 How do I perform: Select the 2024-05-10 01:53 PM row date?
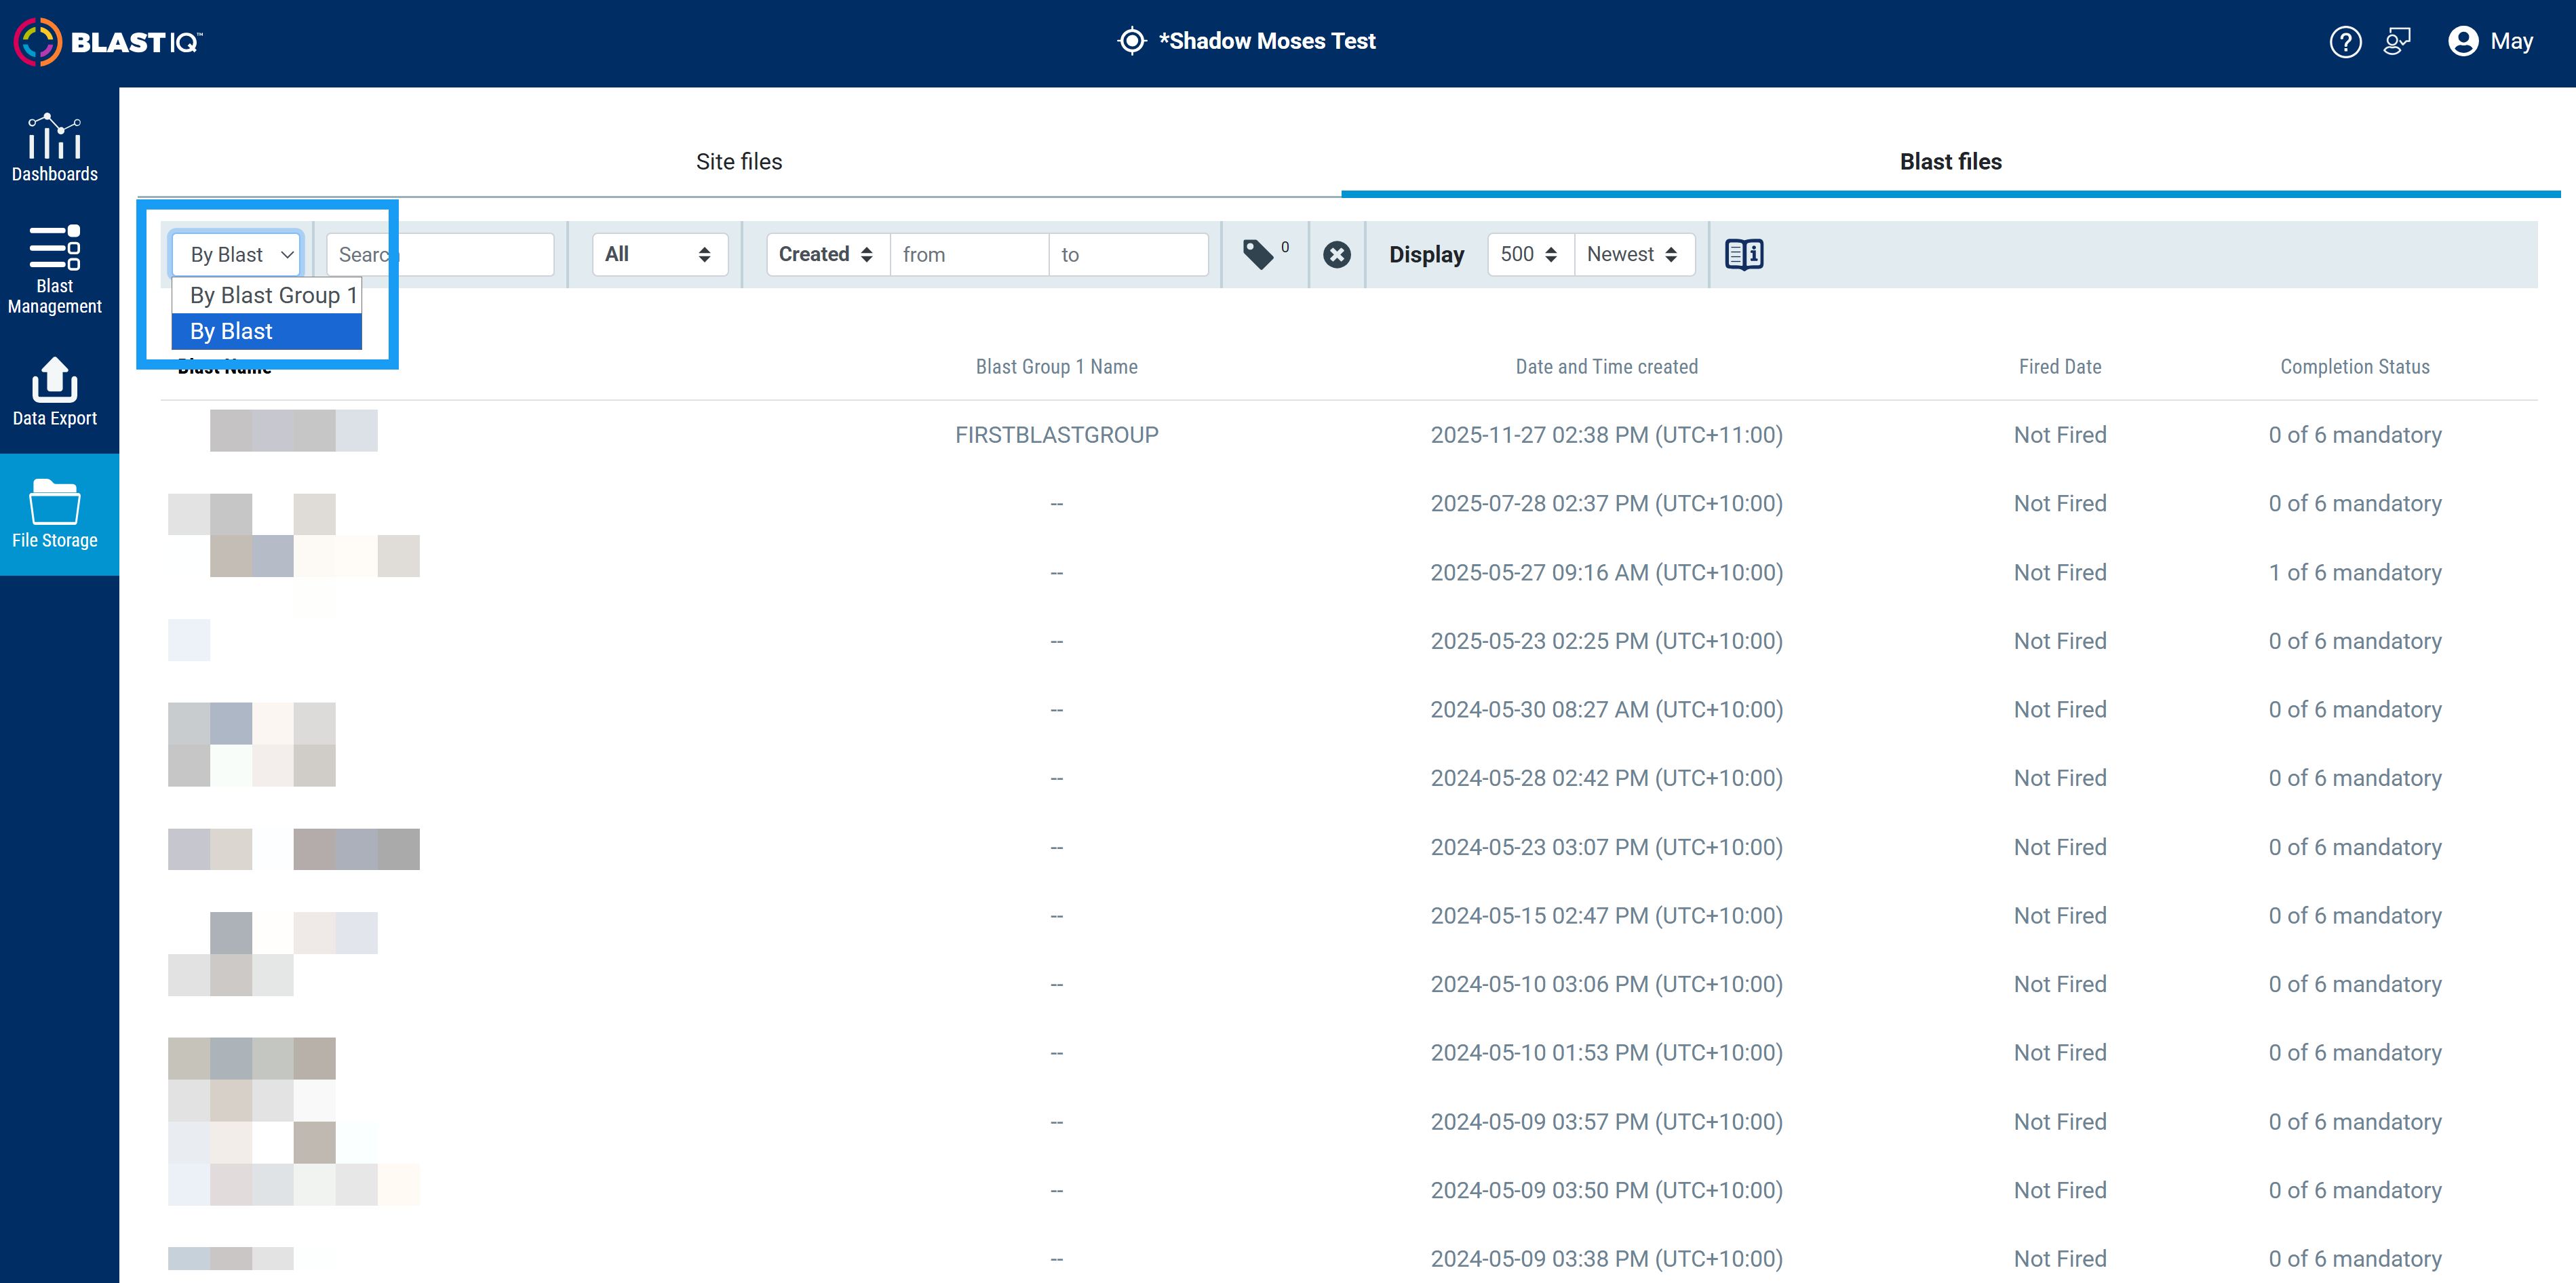click(x=1606, y=1053)
